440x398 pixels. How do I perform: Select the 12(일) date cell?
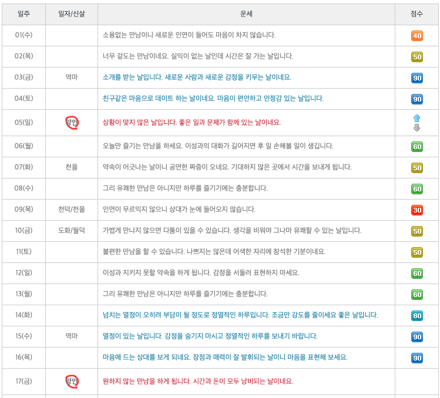pyautogui.click(x=24, y=272)
